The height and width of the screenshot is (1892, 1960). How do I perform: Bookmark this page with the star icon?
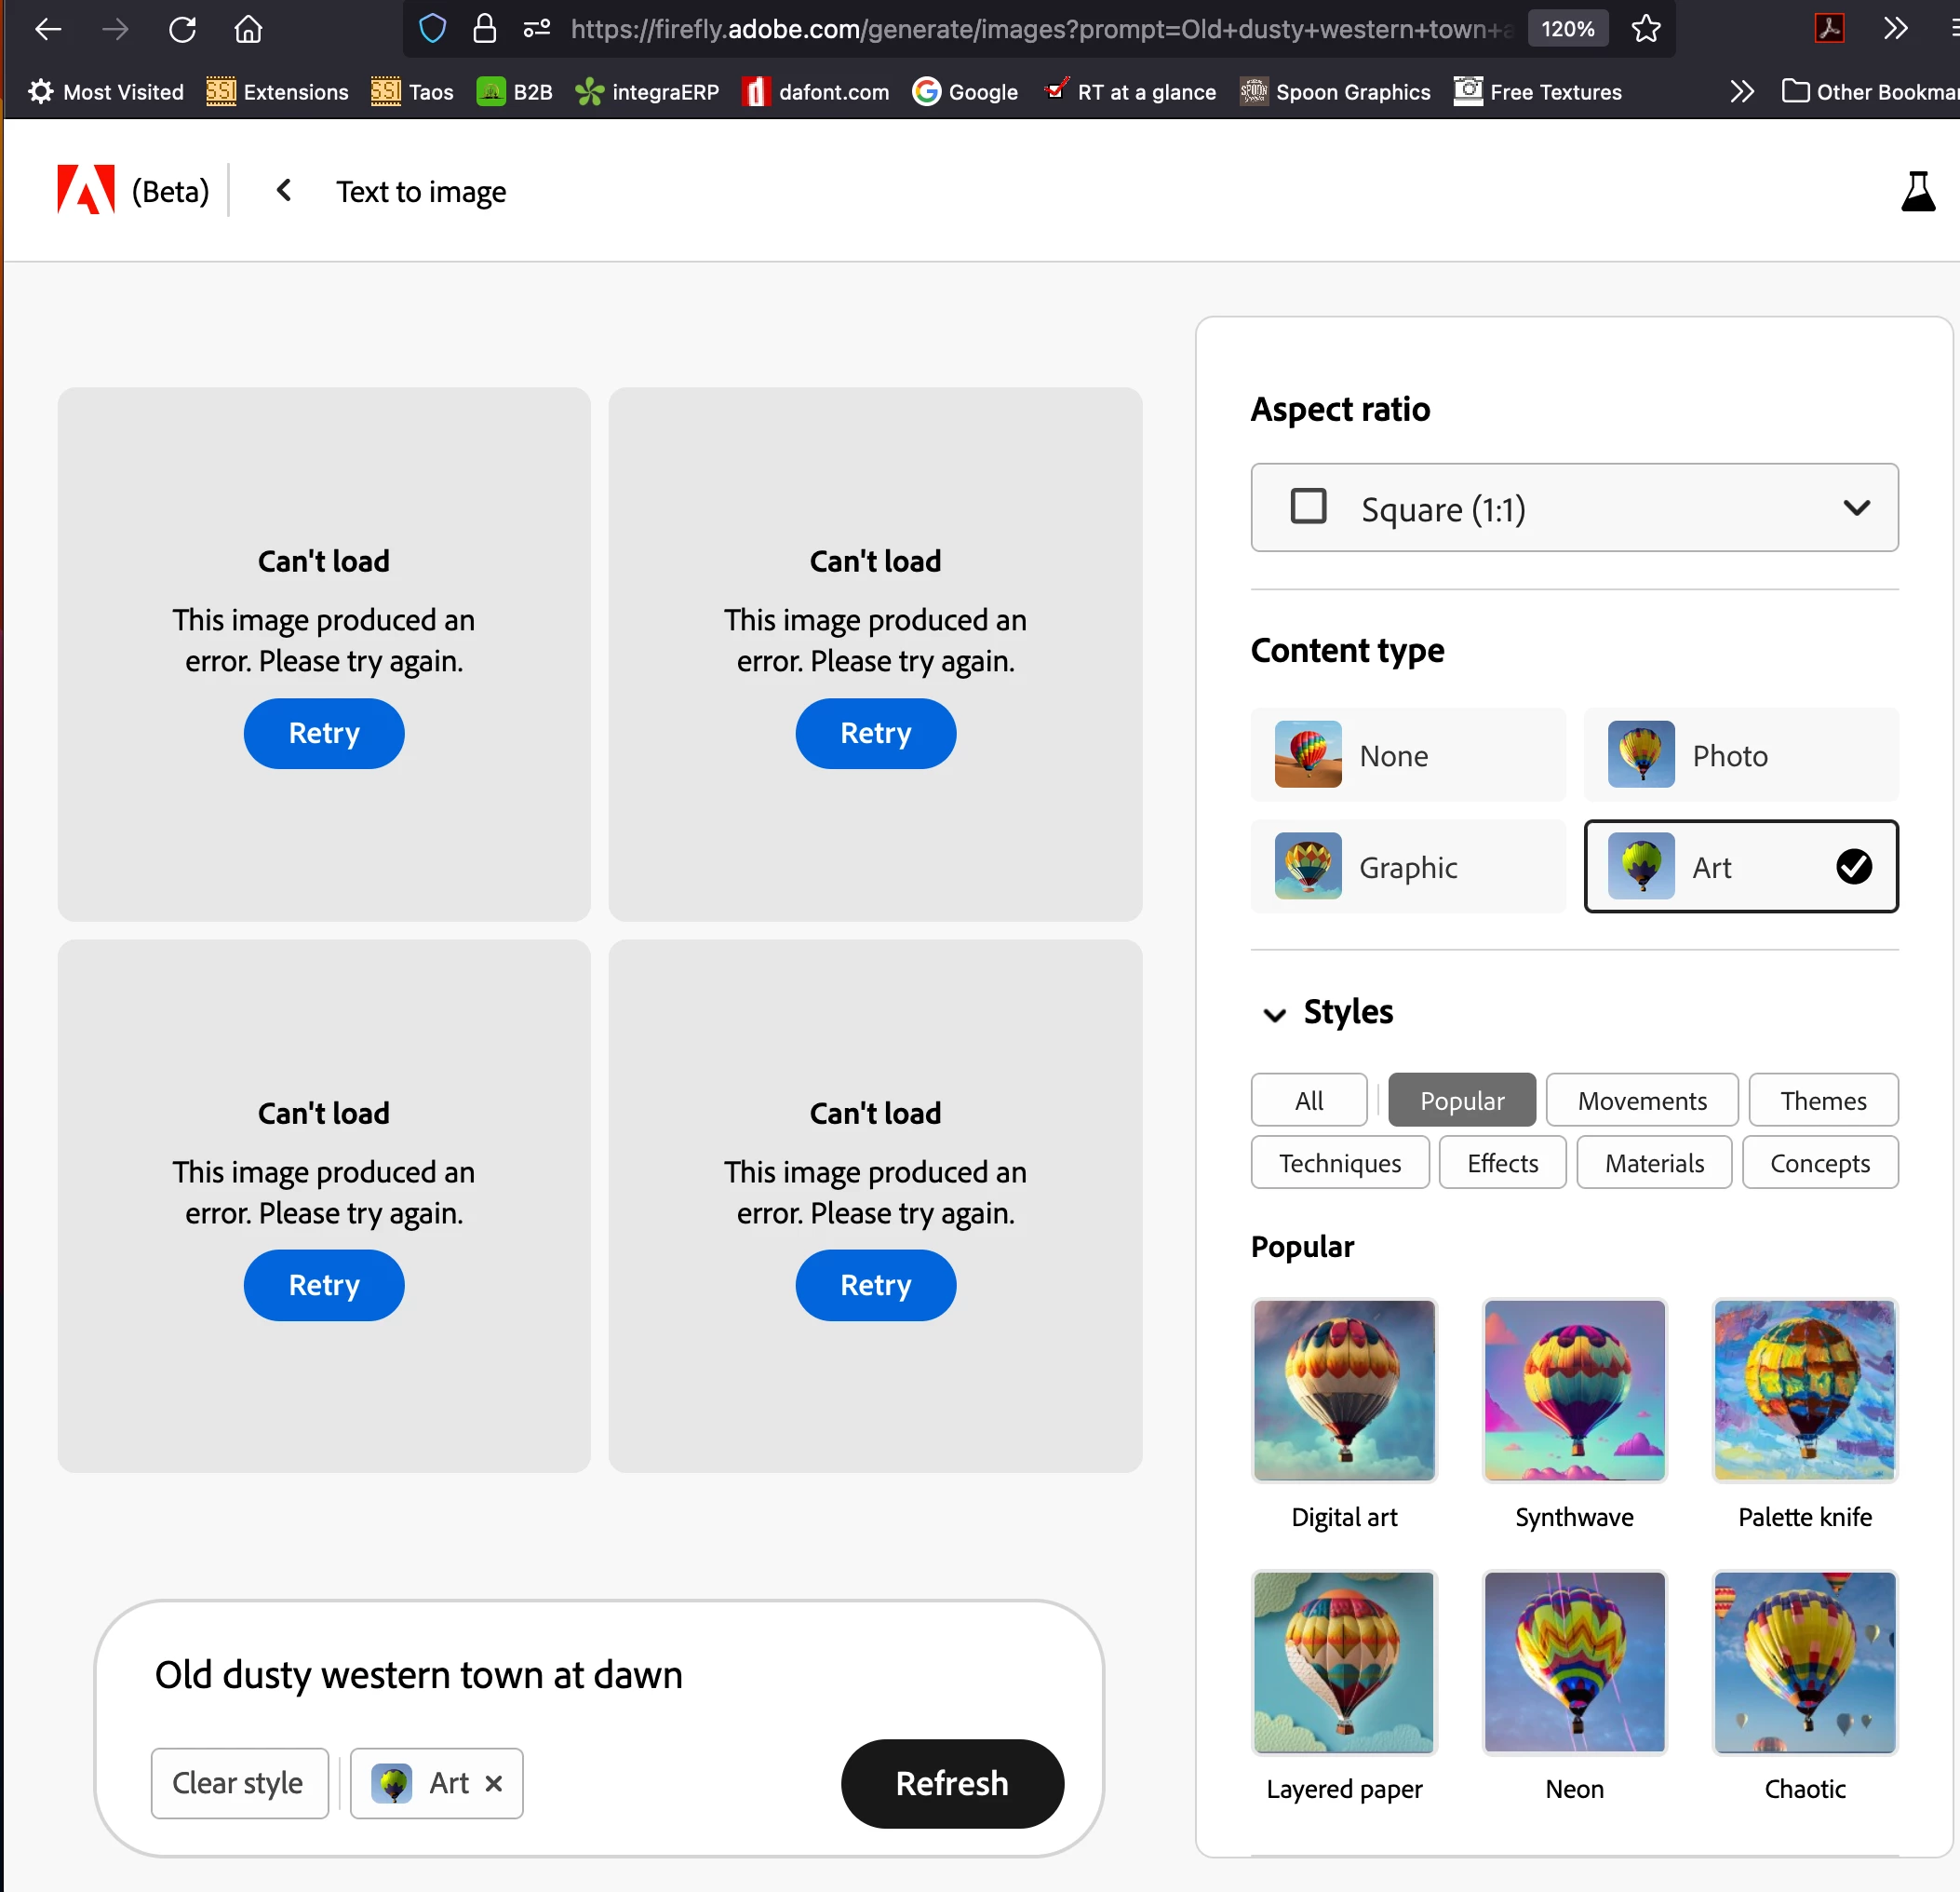point(1645,29)
